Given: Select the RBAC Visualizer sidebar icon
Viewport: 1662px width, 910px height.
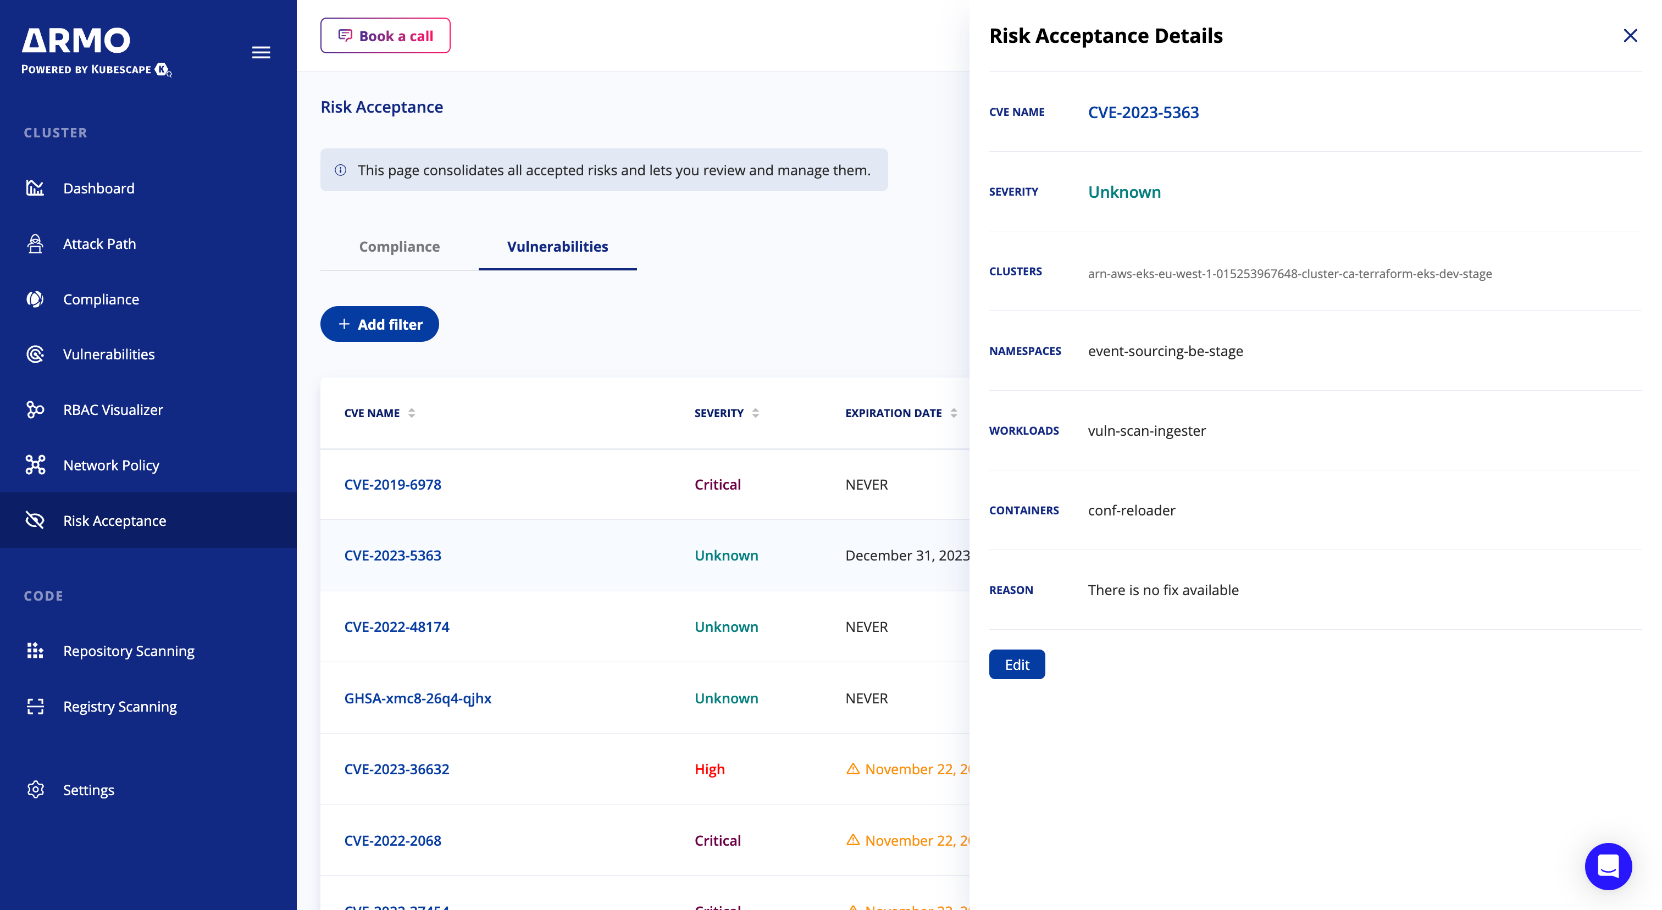Looking at the screenshot, I should click(35, 409).
